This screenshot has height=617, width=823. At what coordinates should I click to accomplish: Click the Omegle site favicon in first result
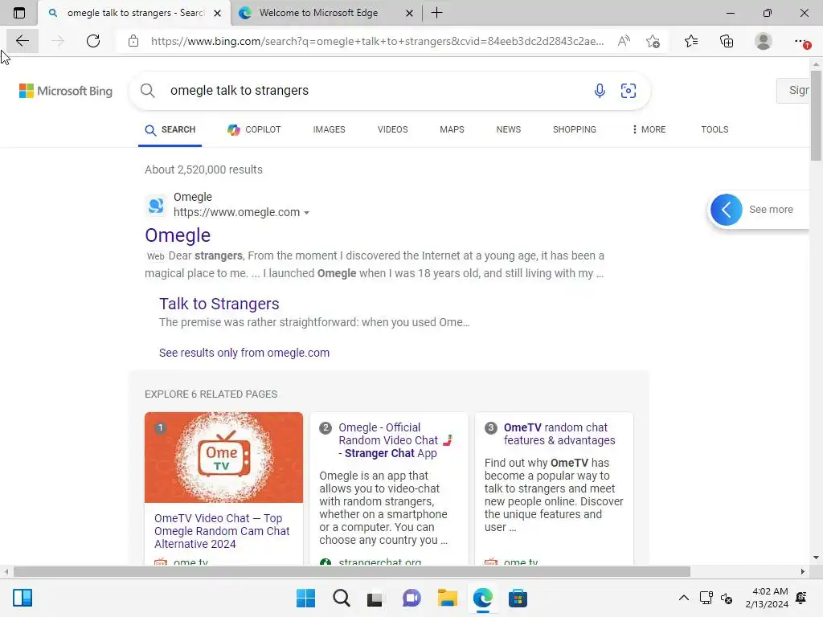pyautogui.click(x=156, y=205)
